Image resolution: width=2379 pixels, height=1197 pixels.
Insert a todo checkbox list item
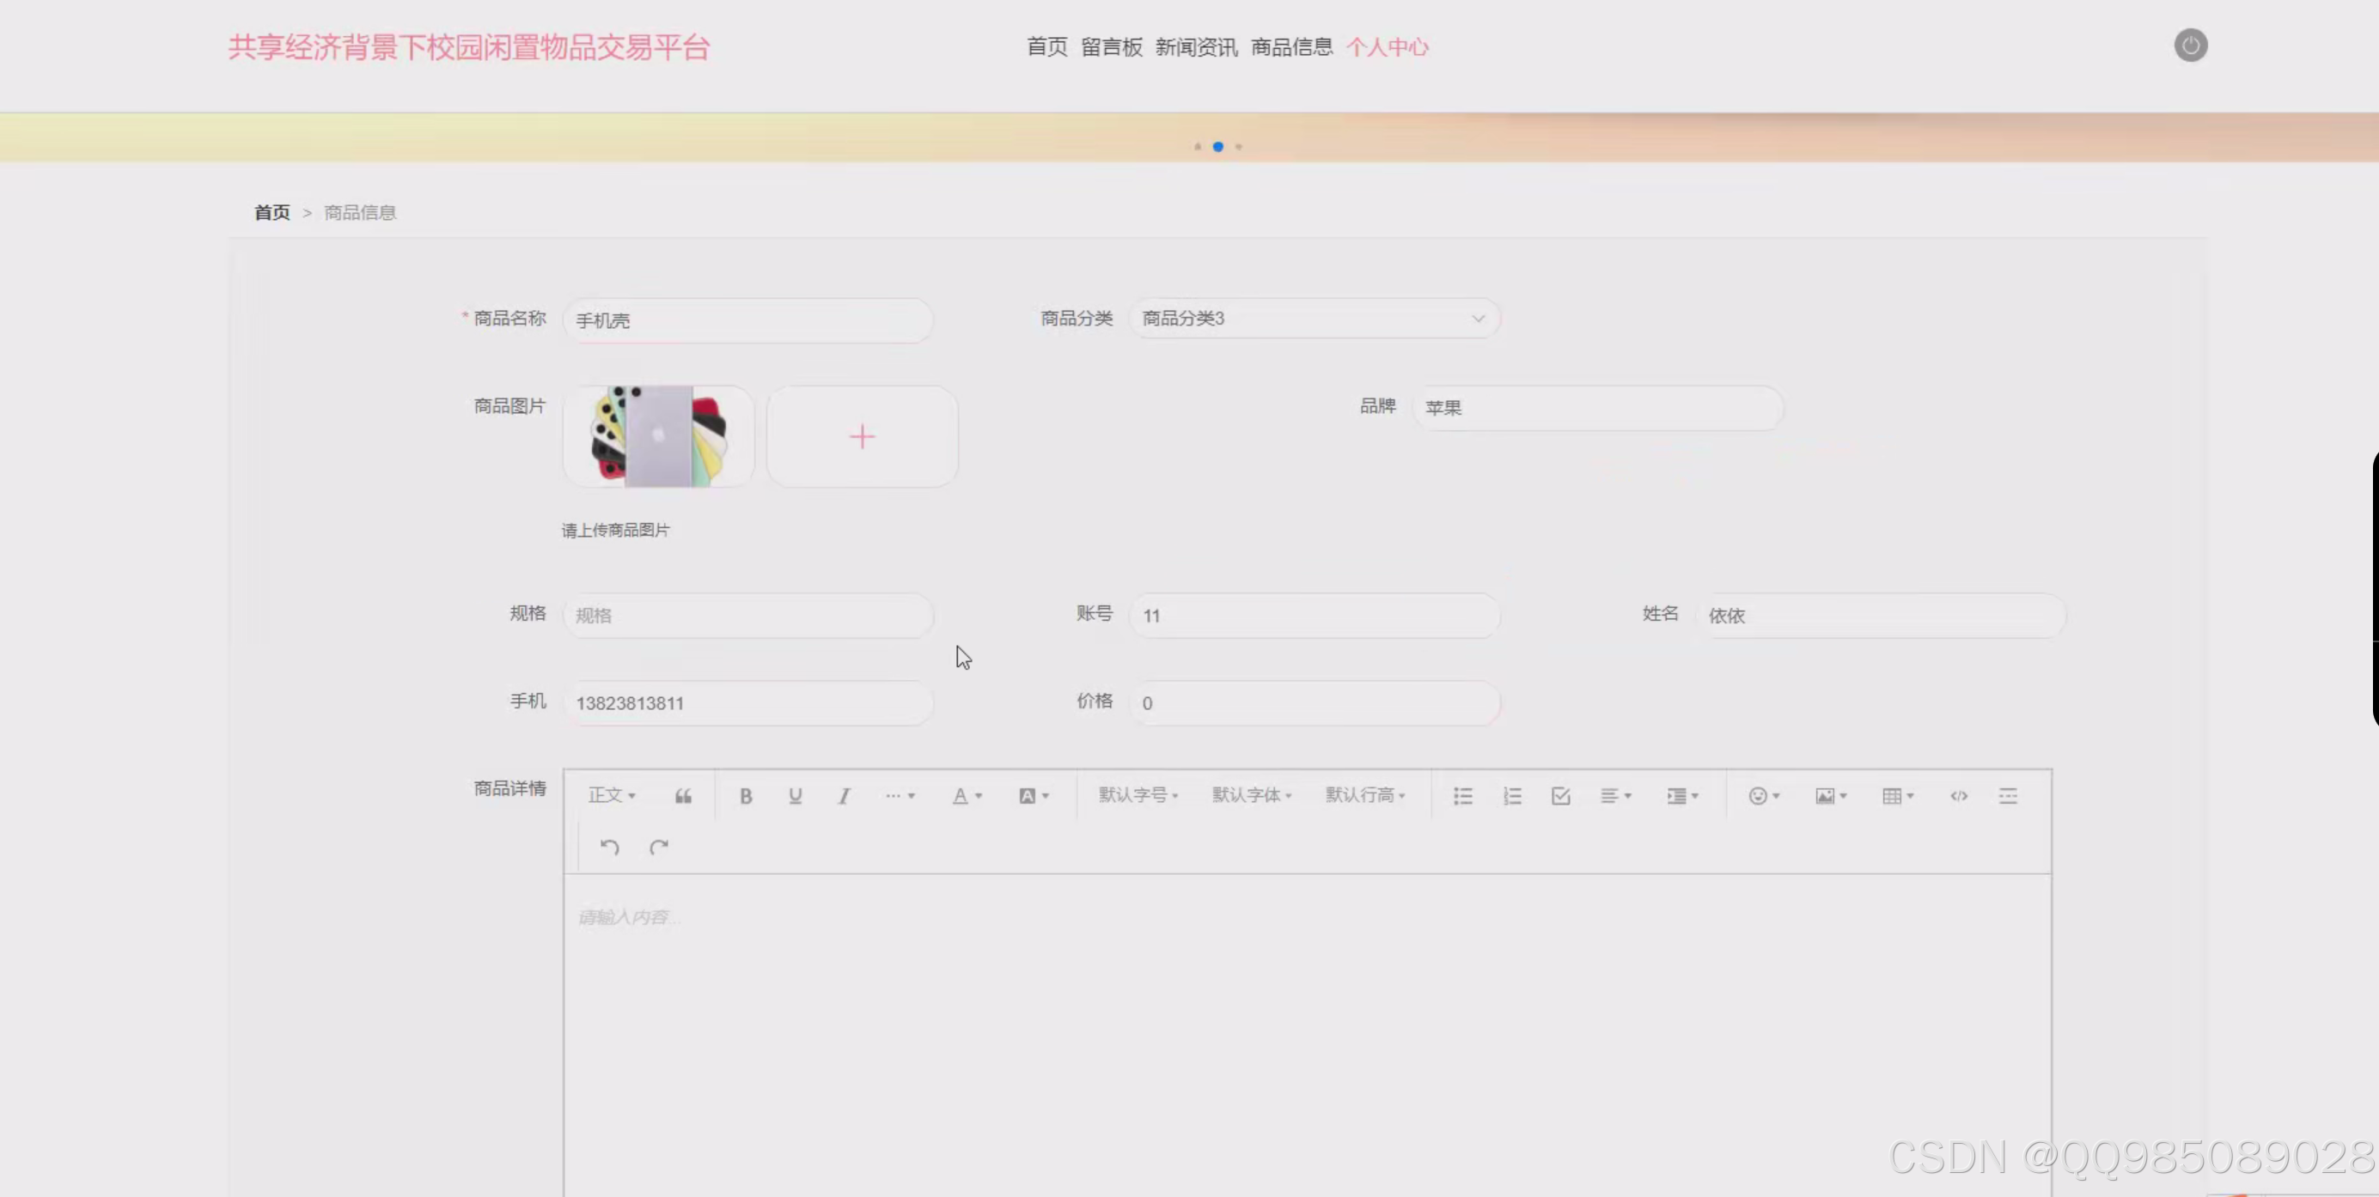pos(1561,794)
